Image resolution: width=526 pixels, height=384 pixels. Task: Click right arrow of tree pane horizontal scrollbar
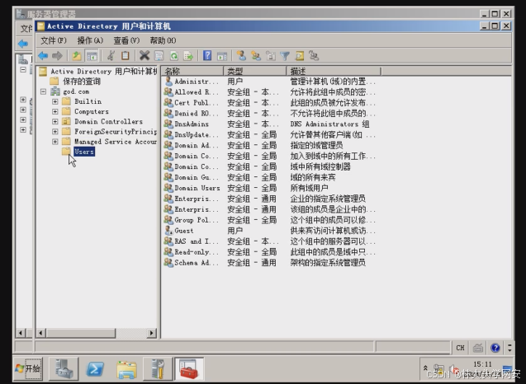click(152, 333)
